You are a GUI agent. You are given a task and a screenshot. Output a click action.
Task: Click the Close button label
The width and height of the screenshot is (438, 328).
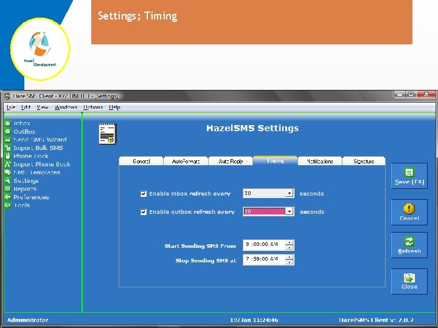click(409, 287)
